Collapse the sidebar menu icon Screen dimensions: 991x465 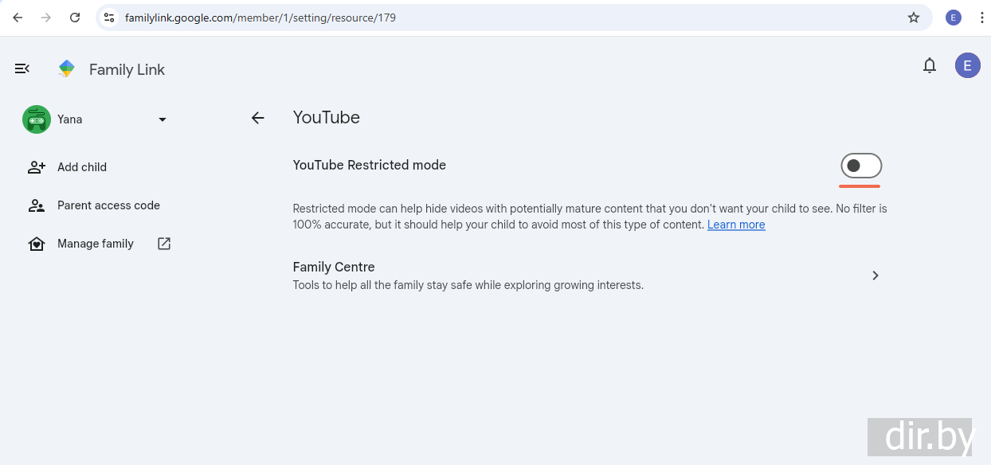22,69
